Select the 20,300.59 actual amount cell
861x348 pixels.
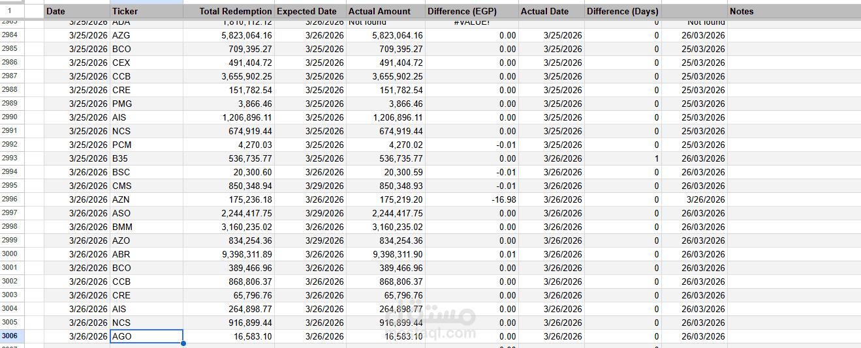386,172
